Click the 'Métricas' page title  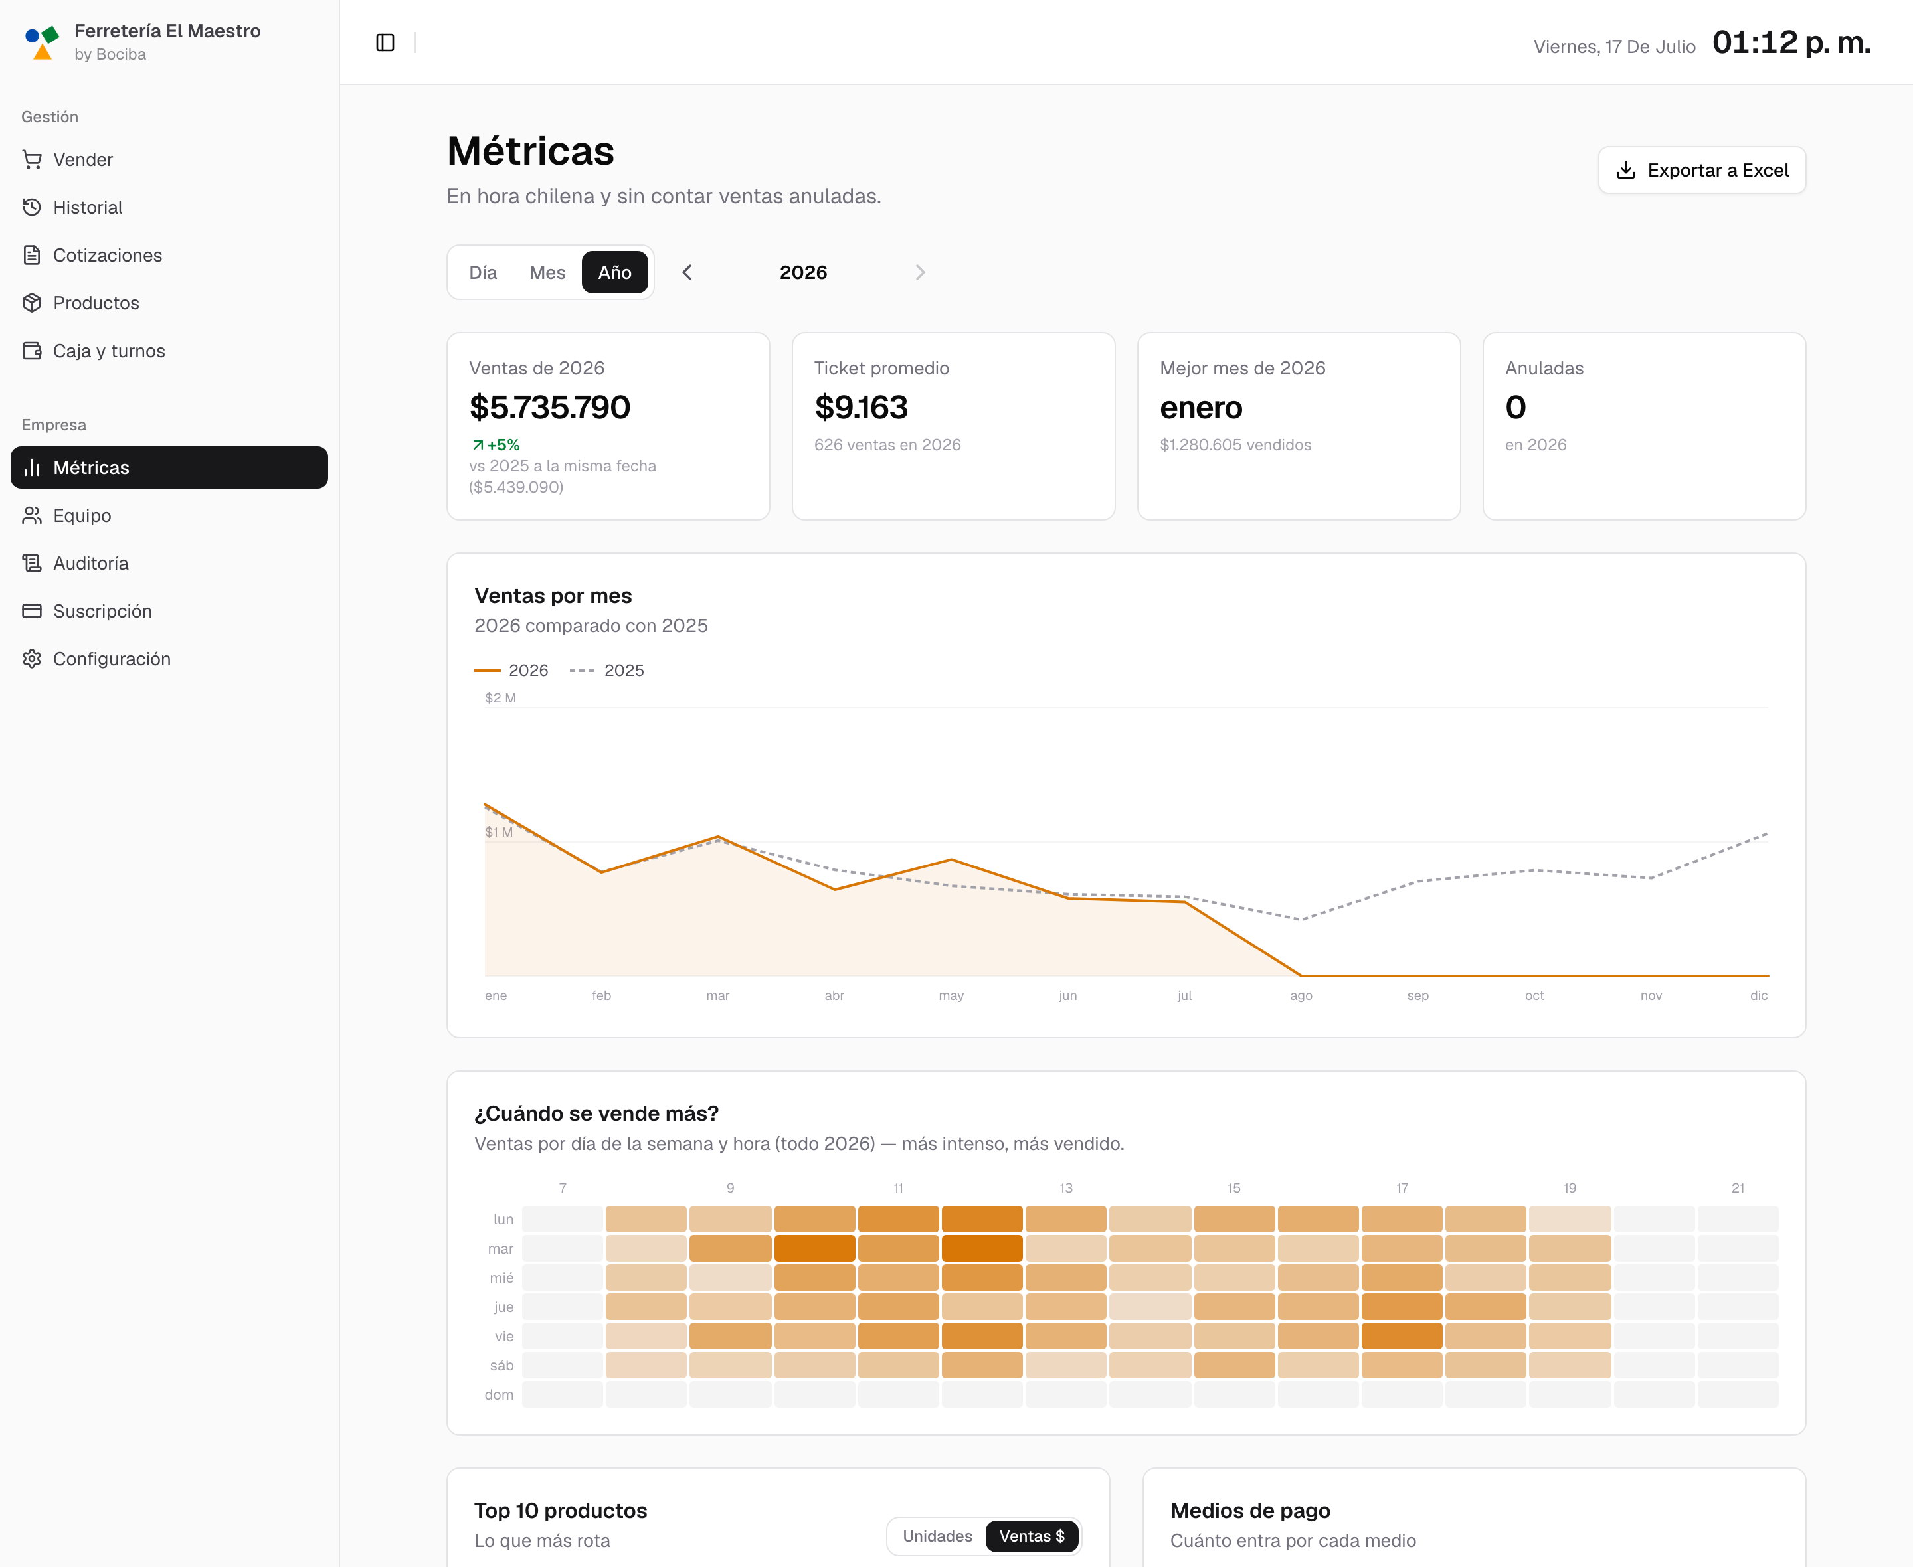[x=531, y=151]
